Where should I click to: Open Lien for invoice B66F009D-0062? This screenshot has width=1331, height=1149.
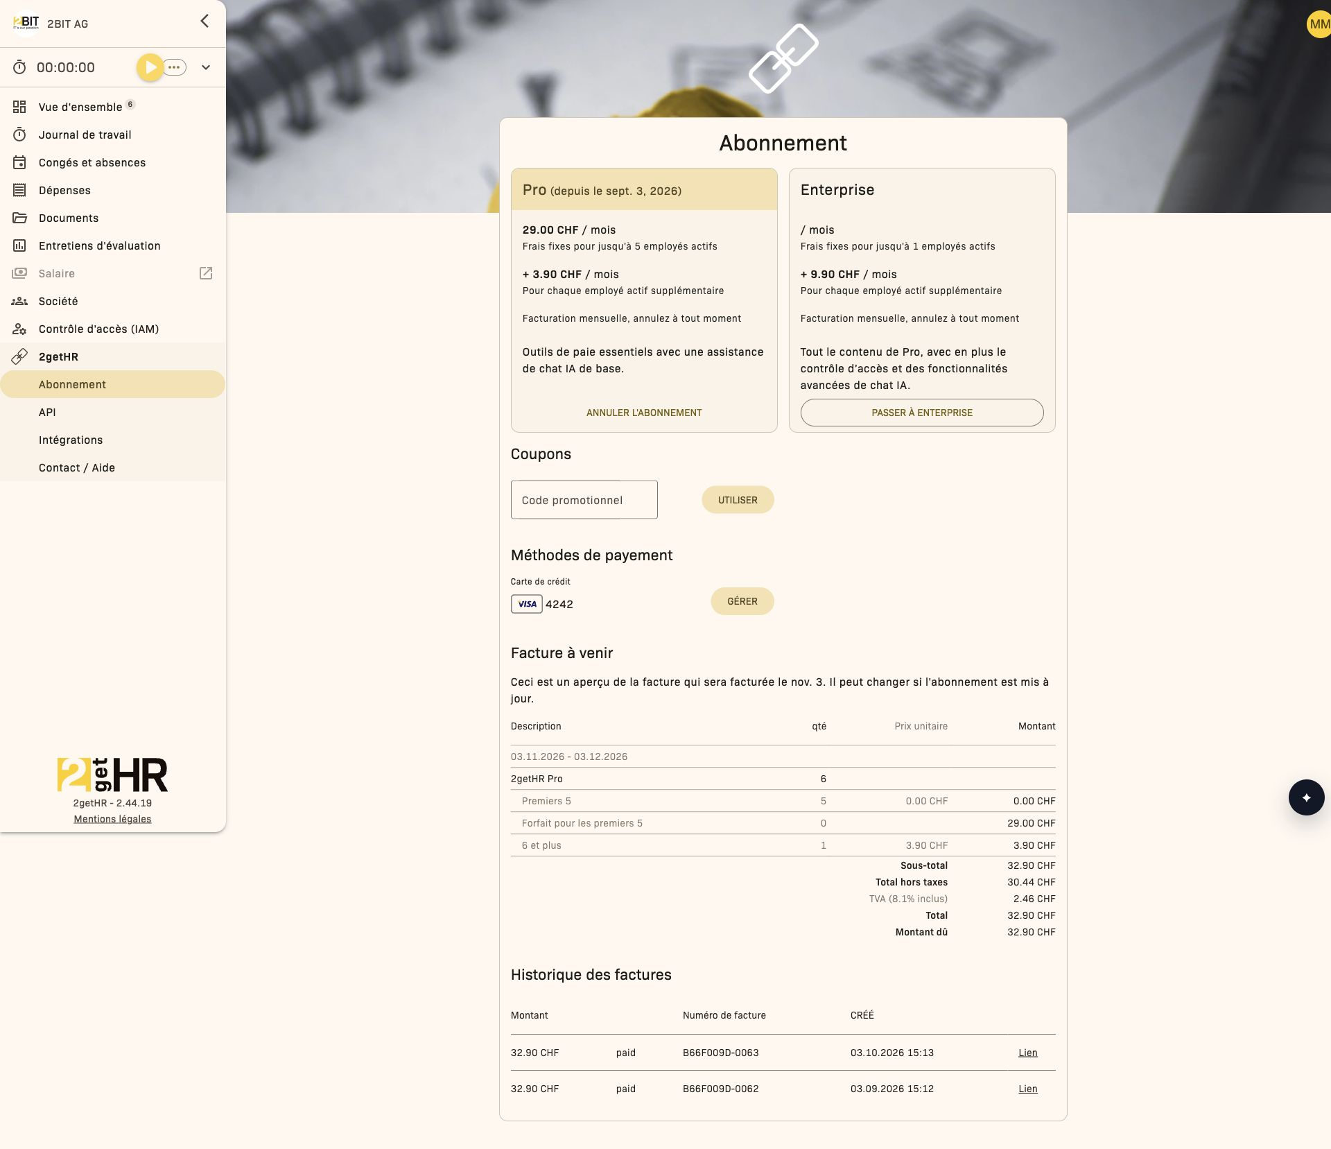pyautogui.click(x=1028, y=1089)
